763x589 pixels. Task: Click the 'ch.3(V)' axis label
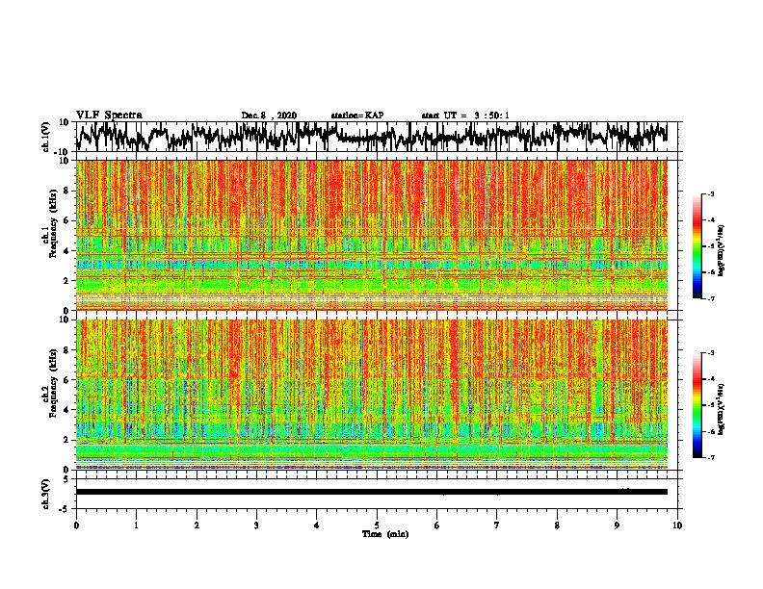pyautogui.click(x=46, y=494)
